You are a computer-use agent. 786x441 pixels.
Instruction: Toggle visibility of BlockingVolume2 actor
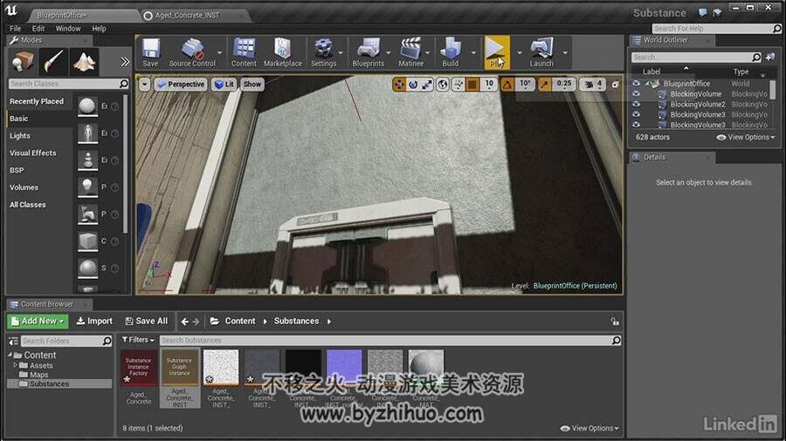[x=636, y=104]
